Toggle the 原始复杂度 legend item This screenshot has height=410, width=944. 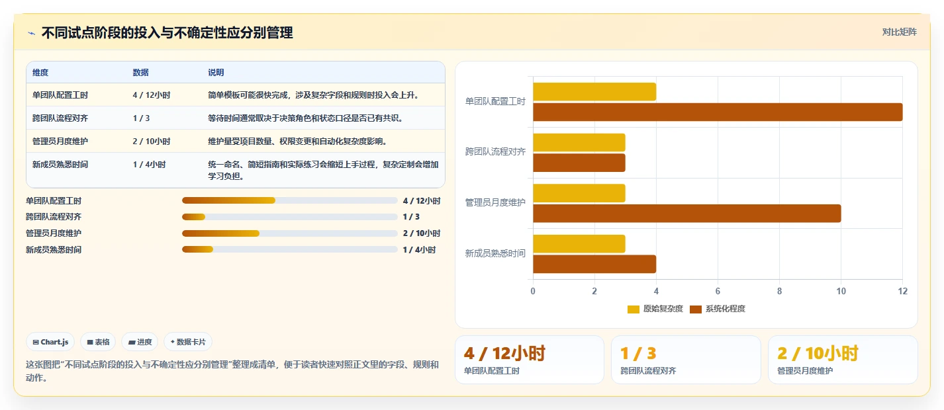[x=655, y=309]
